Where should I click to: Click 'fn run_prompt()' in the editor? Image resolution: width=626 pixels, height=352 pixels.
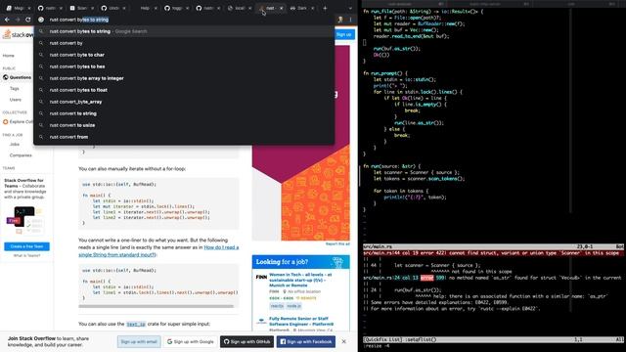(x=385, y=73)
